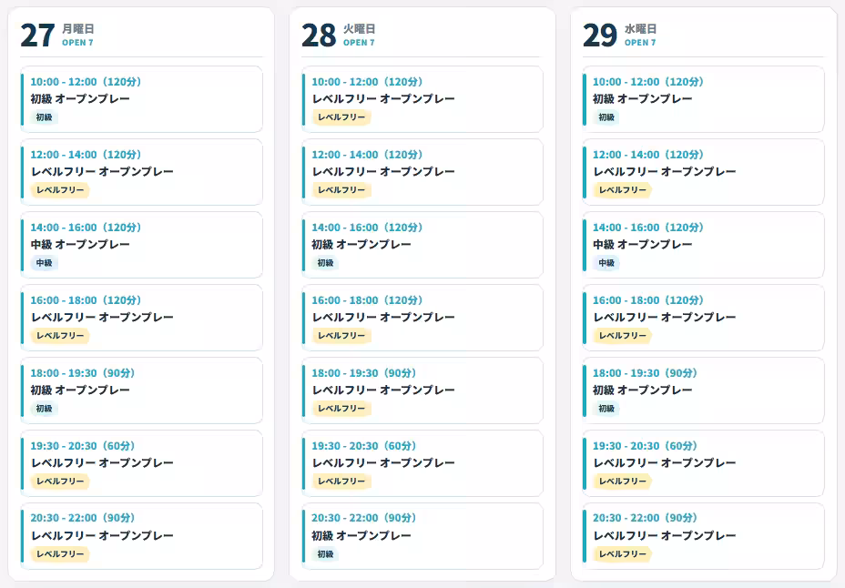Select Wednesday 16:00 - 18:00 レベルフリー session
The width and height of the screenshot is (845, 588).
704,318
